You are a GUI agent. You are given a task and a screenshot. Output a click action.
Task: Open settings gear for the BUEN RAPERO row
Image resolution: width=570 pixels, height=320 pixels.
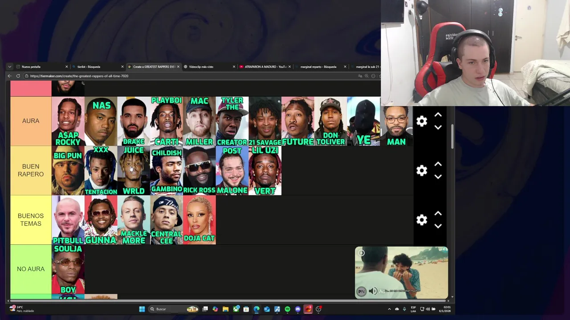[422, 170]
